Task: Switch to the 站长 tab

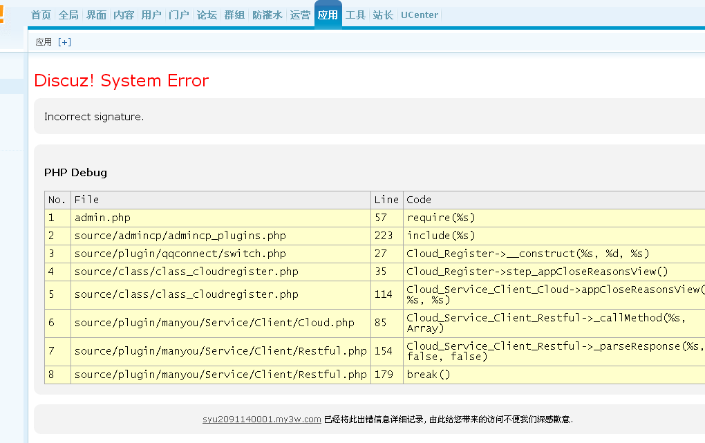Action: pyautogui.click(x=383, y=15)
